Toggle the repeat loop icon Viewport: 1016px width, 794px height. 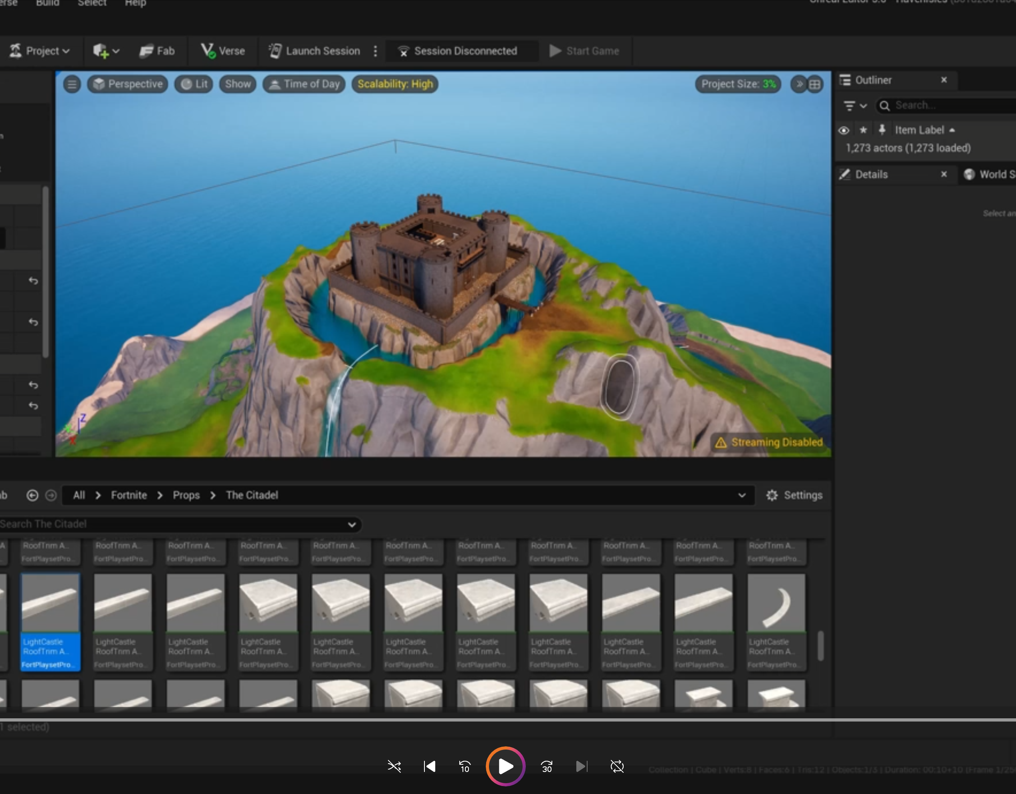(x=617, y=766)
